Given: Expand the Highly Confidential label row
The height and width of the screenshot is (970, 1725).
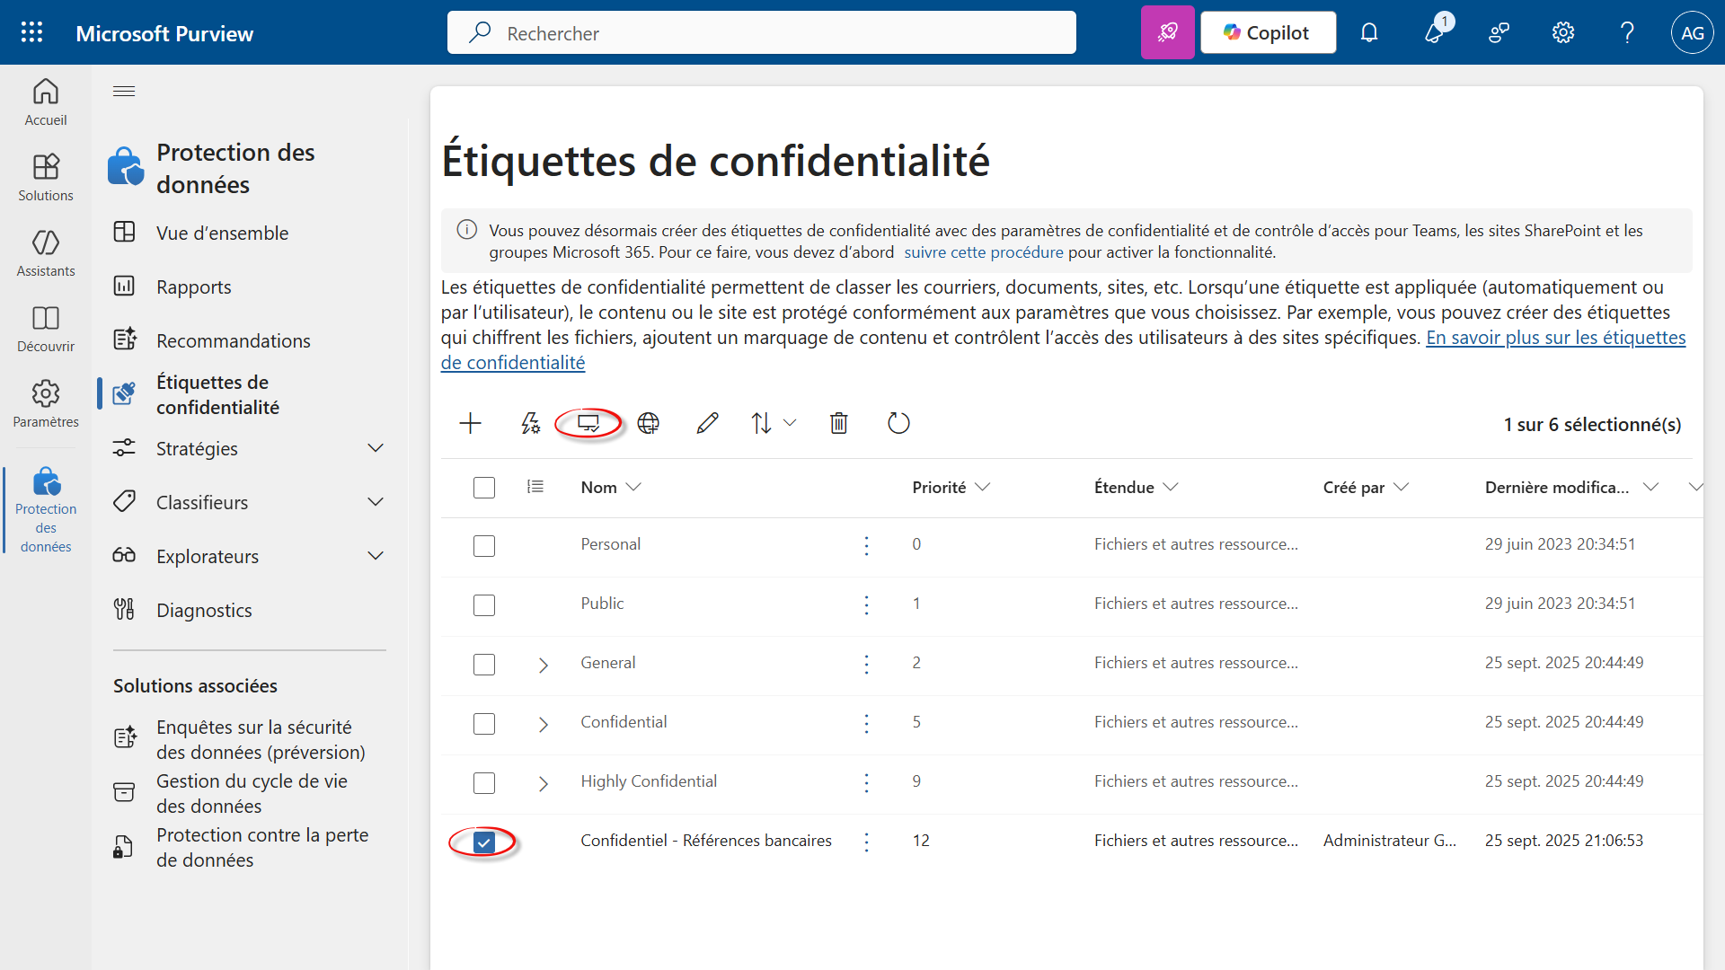Looking at the screenshot, I should 543,783.
